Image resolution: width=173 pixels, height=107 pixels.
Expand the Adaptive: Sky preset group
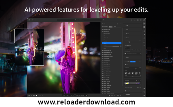[x=105, y=31]
